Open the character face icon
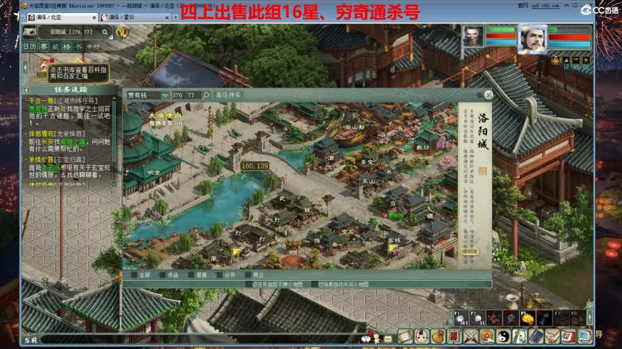Image resolution: width=622 pixels, height=349 pixels. [422, 336]
